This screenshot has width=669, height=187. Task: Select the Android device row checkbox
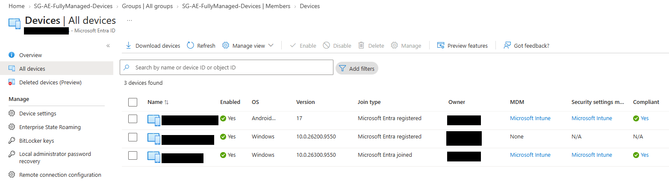click(133, 118)
